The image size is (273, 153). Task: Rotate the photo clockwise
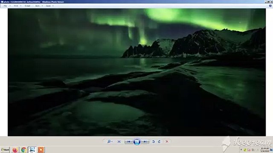click(159, 142)
